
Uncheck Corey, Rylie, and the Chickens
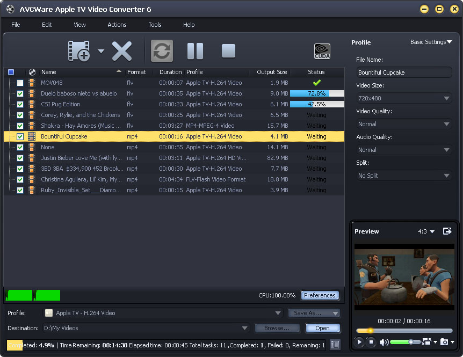click(x=20, y=115)
